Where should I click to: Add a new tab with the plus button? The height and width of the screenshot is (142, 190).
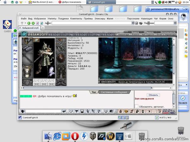tap(43, 28)
